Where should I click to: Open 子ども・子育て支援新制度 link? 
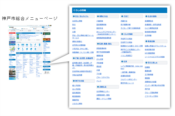pos(130,28)
